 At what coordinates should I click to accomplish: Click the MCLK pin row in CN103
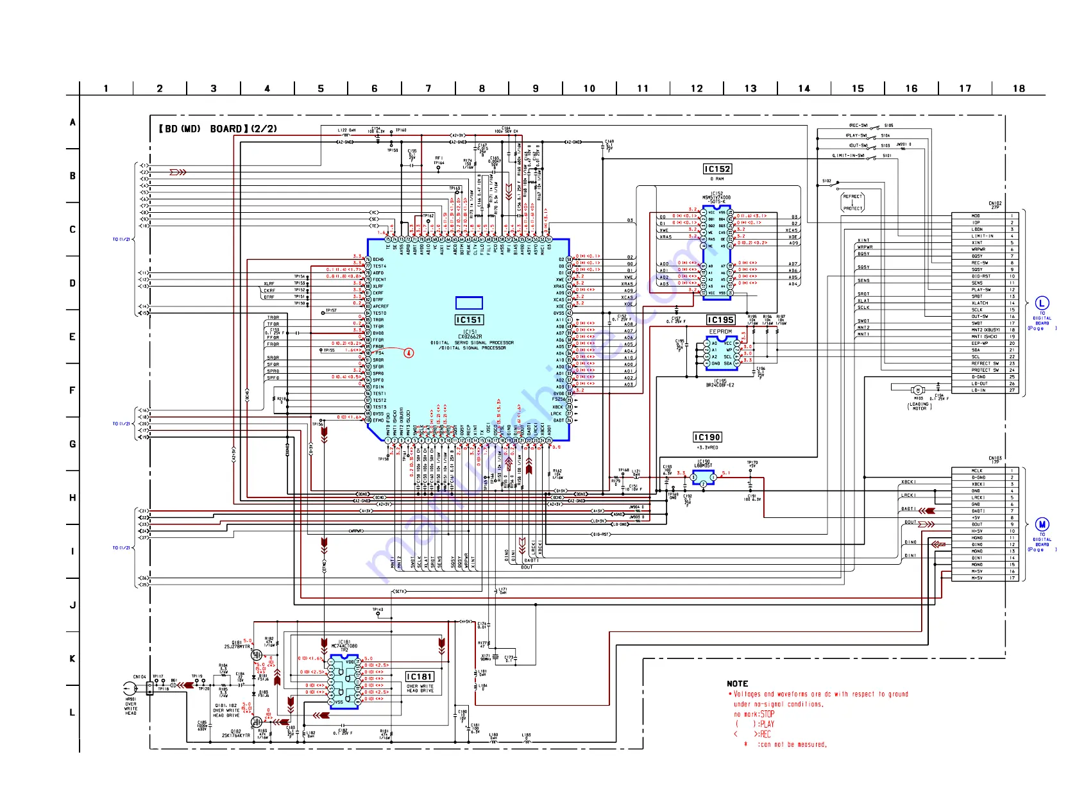pyautogui.click(x=985, y=471)
